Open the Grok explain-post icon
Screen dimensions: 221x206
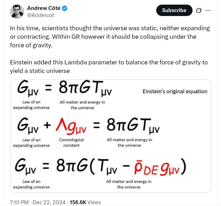point(199,10)
